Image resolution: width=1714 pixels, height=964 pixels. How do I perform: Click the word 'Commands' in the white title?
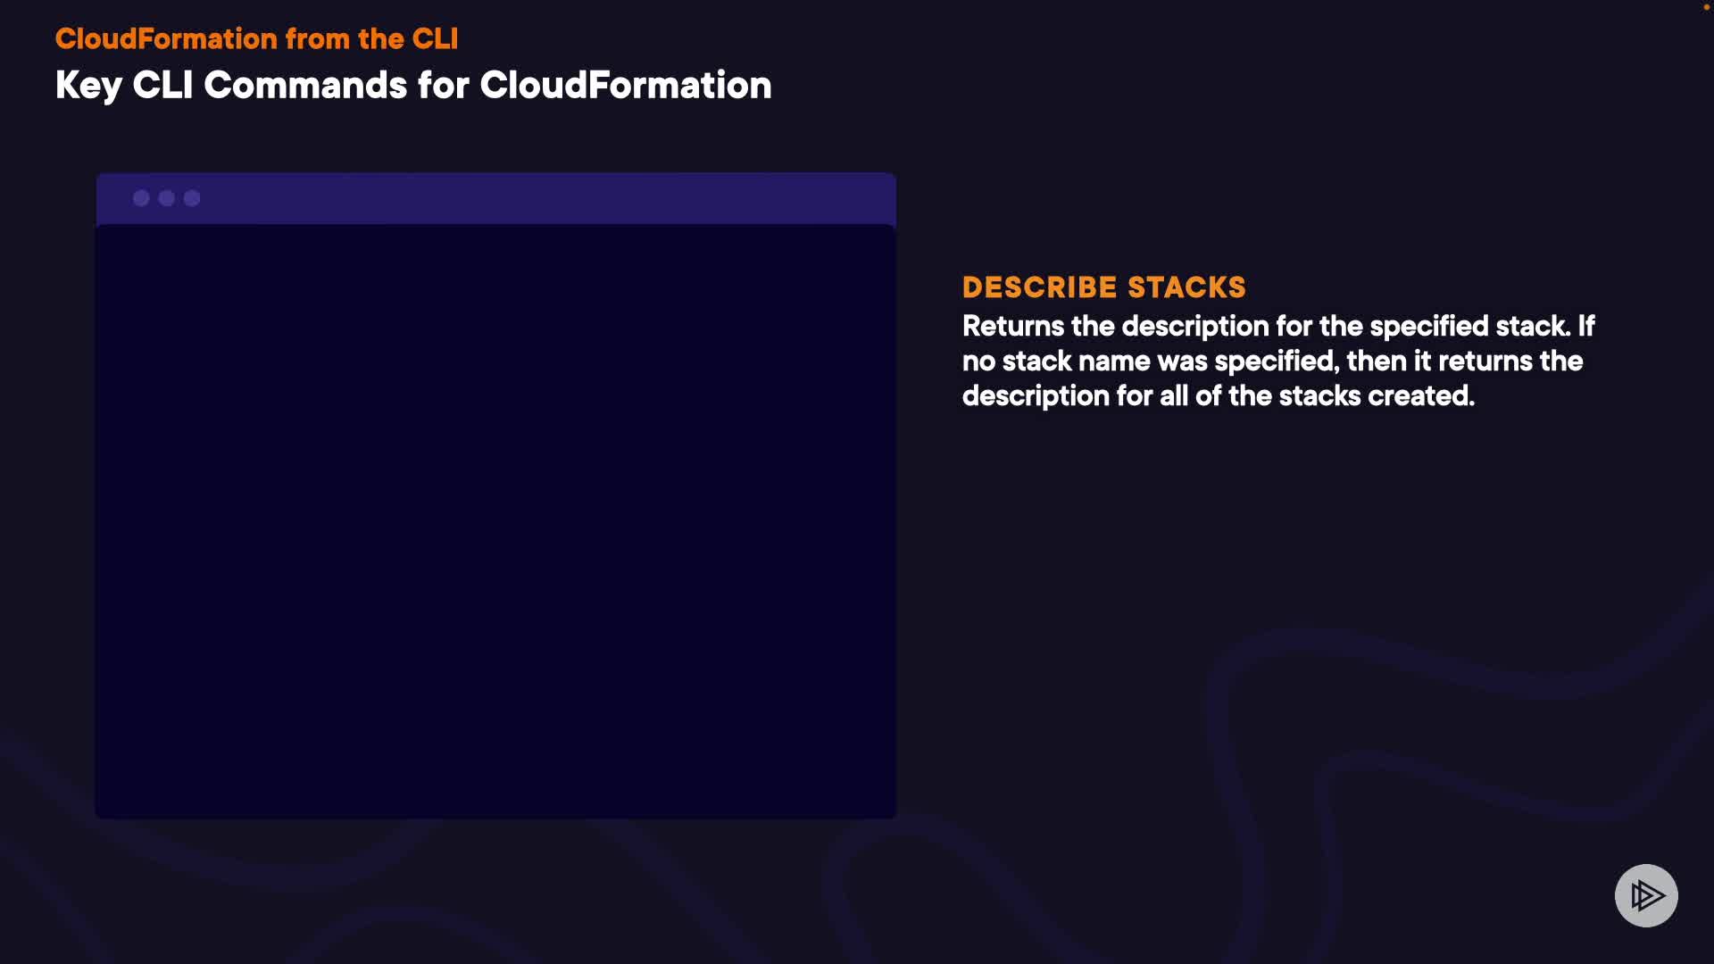pyautogui.click(x=305, y=85)
